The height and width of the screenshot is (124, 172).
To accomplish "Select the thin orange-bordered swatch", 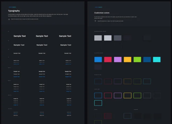I will click(x=127, y=81).
